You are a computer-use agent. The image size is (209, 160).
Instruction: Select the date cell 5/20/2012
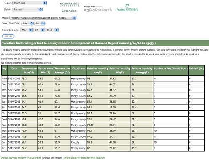tap(14, 96)
